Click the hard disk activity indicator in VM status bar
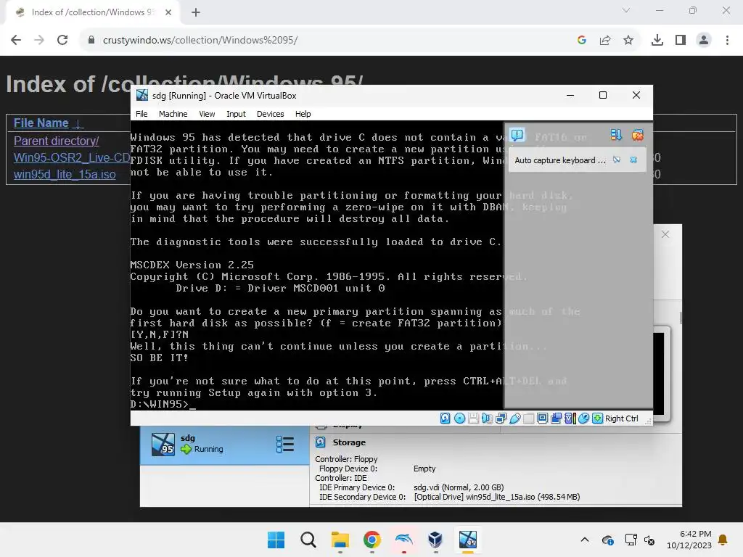 click(445, 418)
